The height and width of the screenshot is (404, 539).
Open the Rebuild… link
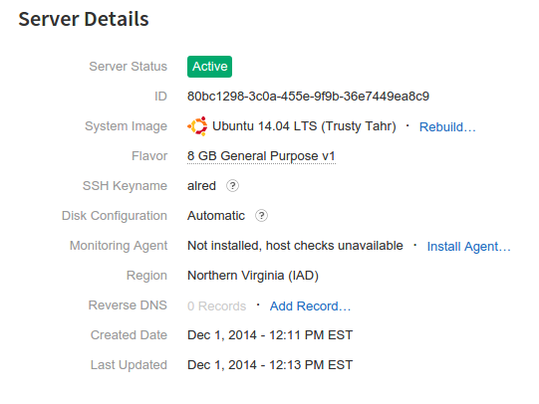(x=447, y=127)
